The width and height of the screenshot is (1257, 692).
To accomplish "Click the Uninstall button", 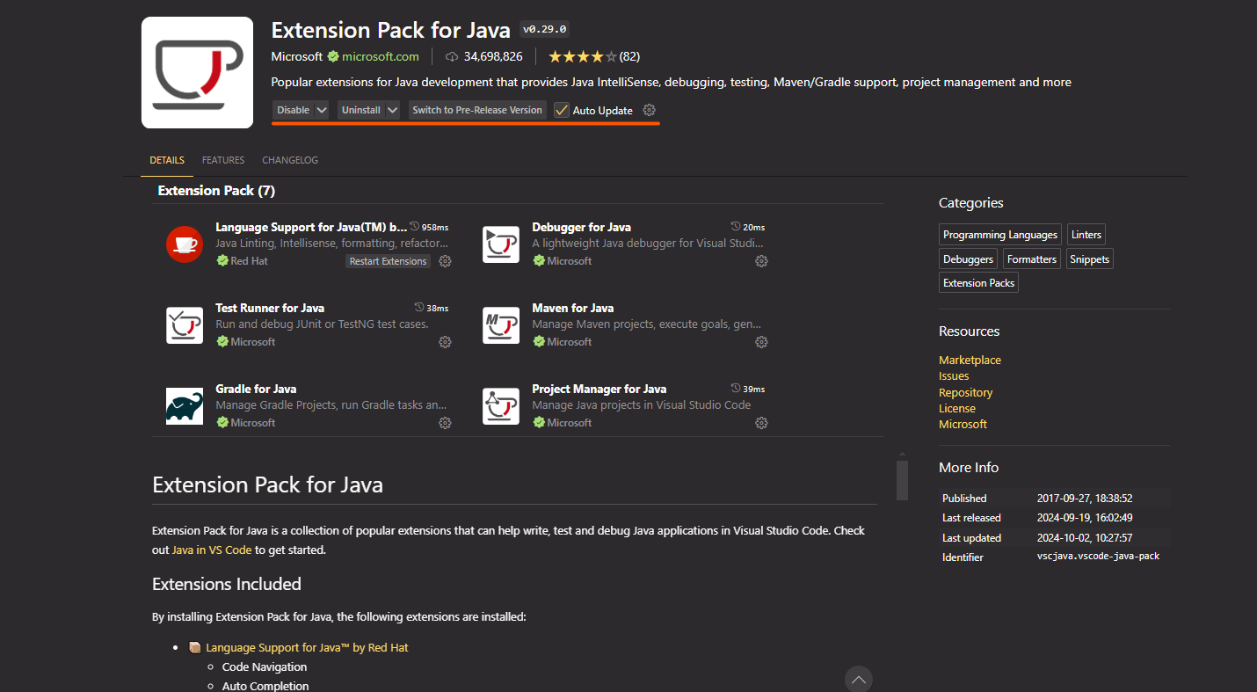I will 361,110.
